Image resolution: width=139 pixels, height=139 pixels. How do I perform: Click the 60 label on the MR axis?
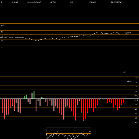(x=136, y=87)
